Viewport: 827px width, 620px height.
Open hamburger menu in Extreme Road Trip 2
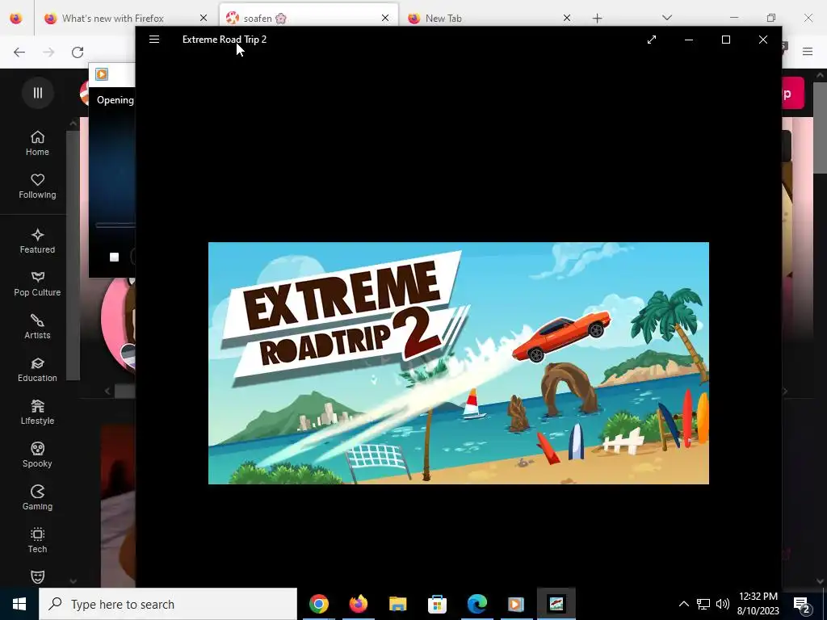154,40
